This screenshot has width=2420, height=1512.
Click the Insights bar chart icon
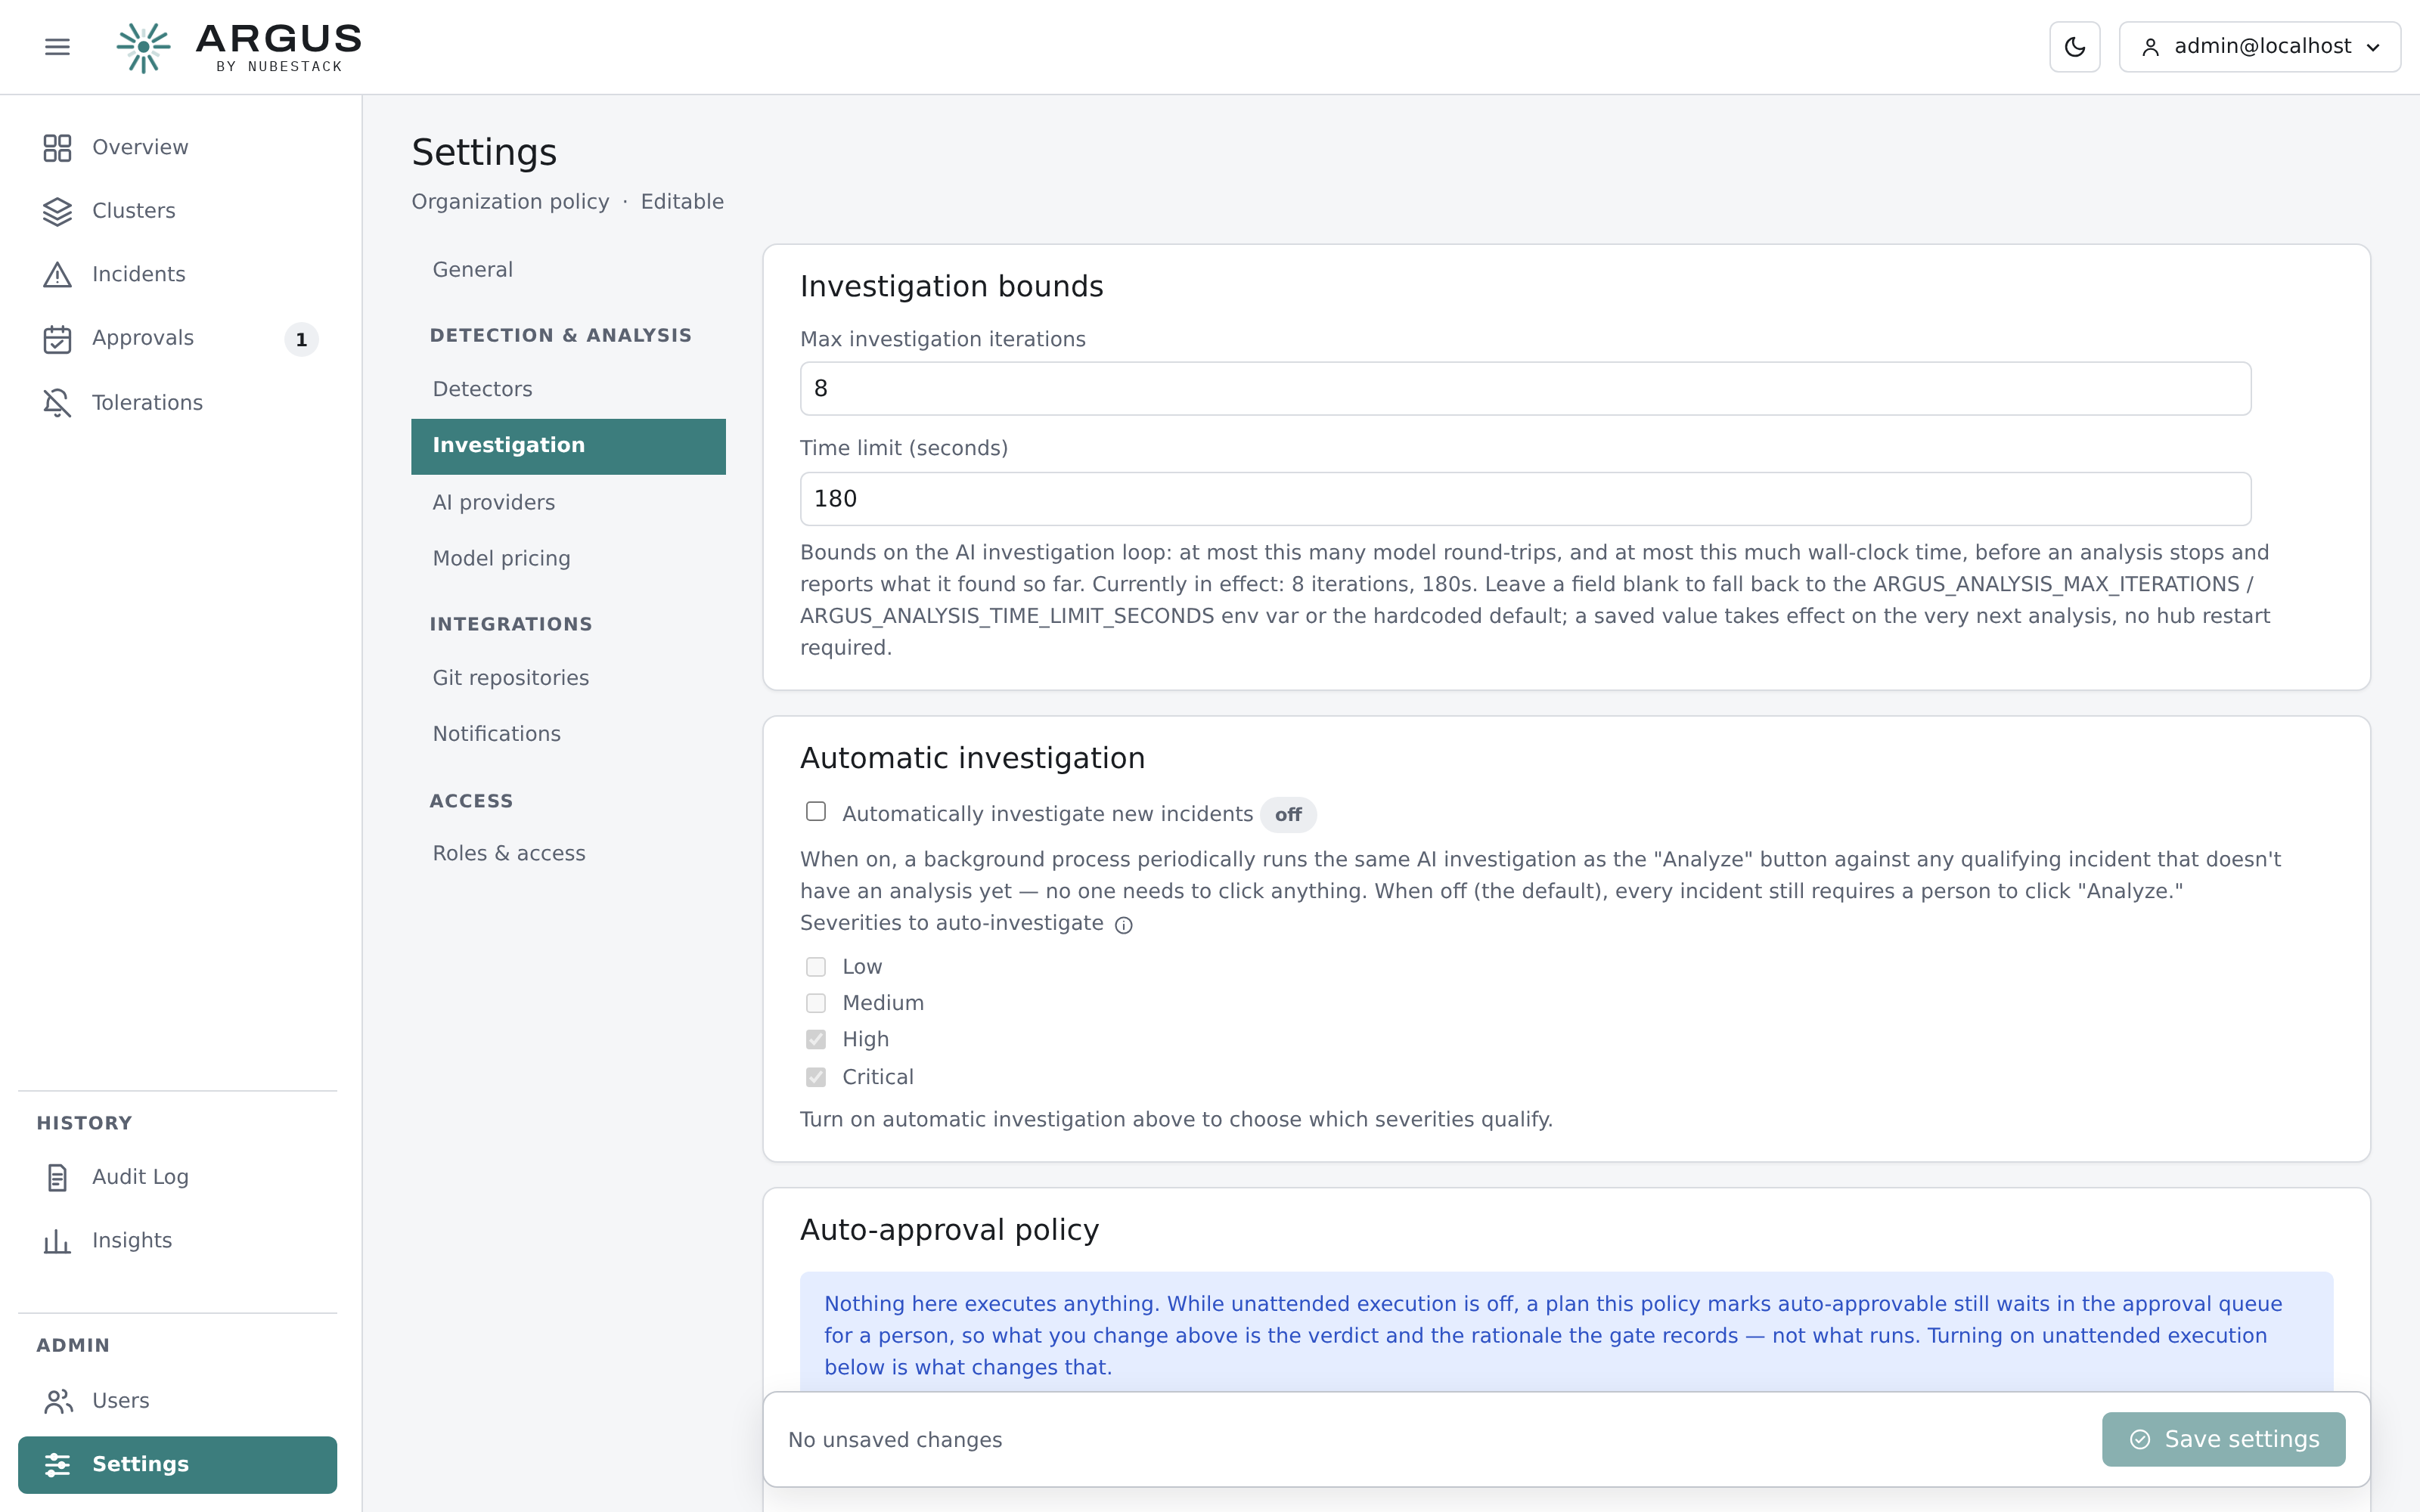click(57, 1241)
